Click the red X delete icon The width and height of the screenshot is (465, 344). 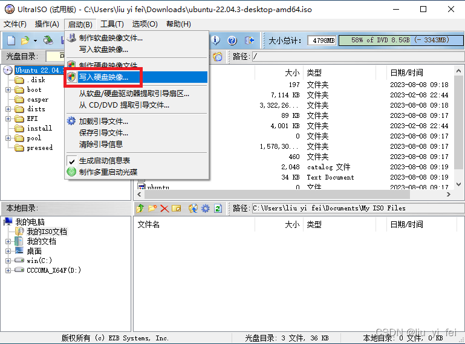click(x=164, y=209)
